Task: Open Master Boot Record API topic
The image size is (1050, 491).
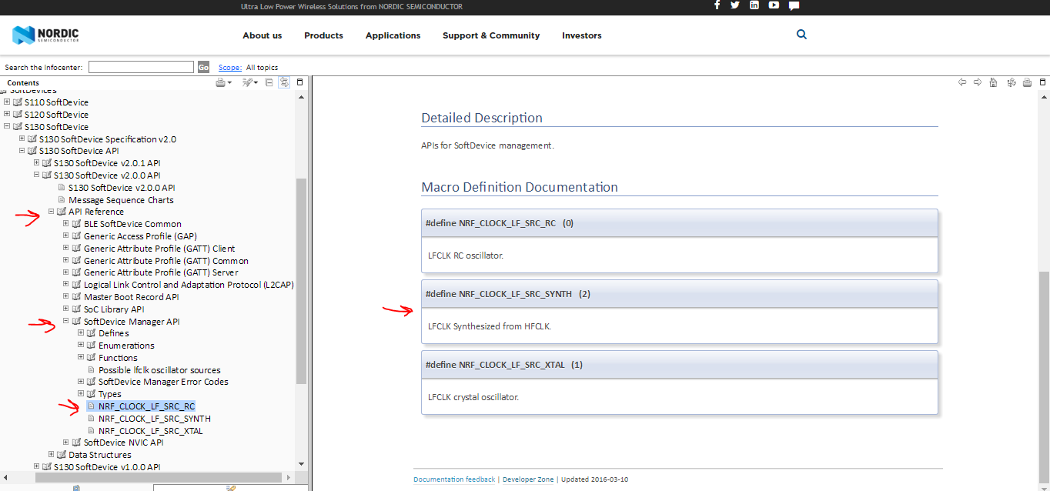Action: point(132,297)
